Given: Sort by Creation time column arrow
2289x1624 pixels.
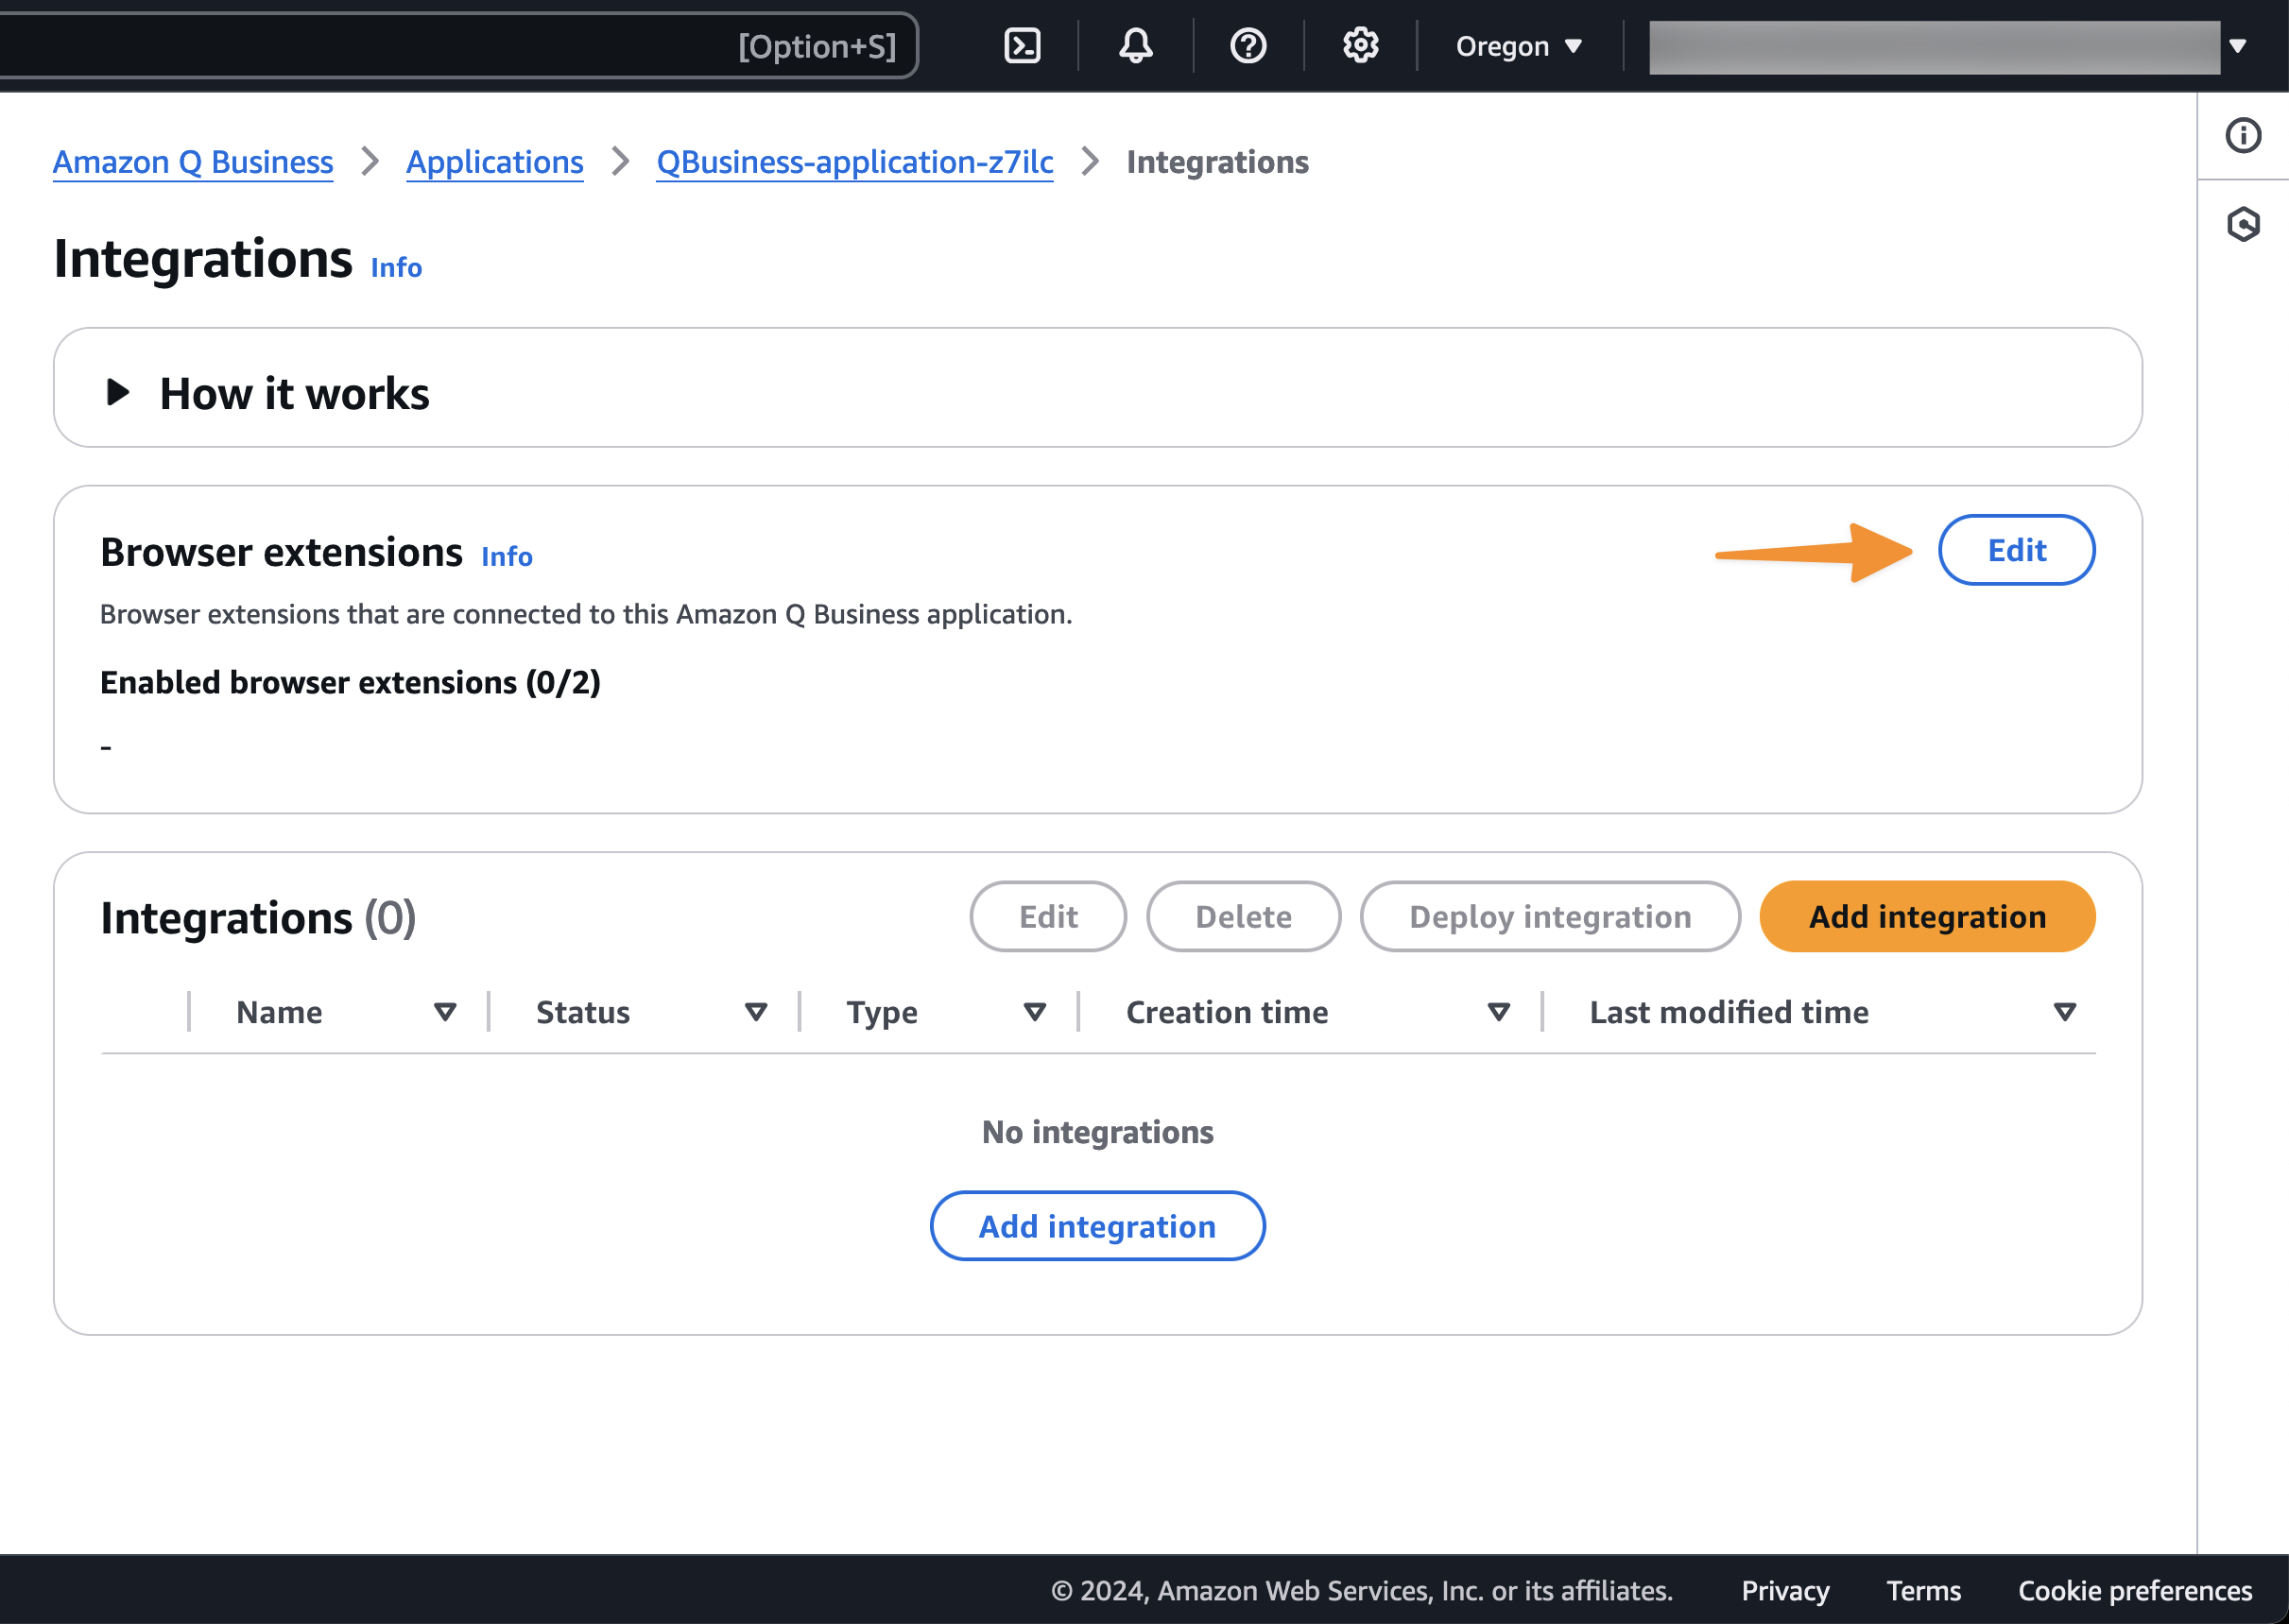Looking at the screenshot, I should point(1499,1012).
